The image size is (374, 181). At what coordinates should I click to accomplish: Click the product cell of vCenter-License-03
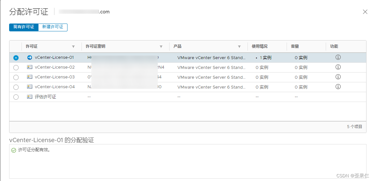click(211, 77)
